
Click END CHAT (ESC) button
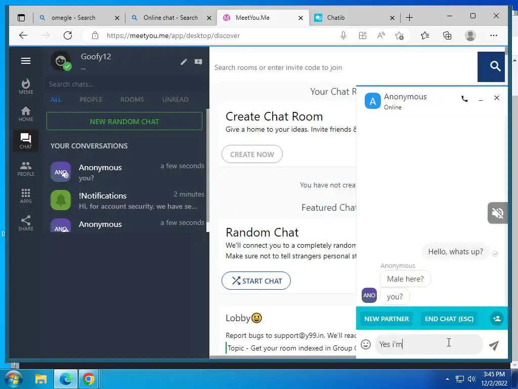[449, 319]
